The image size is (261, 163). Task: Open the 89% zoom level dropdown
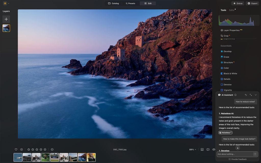point(192,150)
